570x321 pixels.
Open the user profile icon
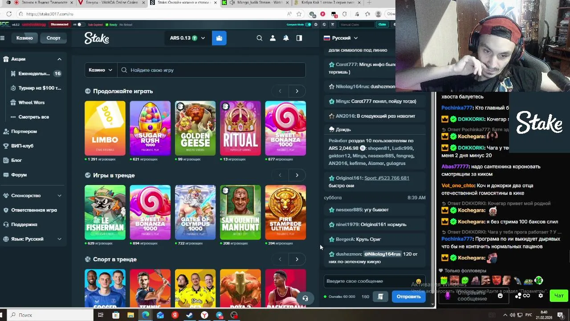click(x=273, y=38)
